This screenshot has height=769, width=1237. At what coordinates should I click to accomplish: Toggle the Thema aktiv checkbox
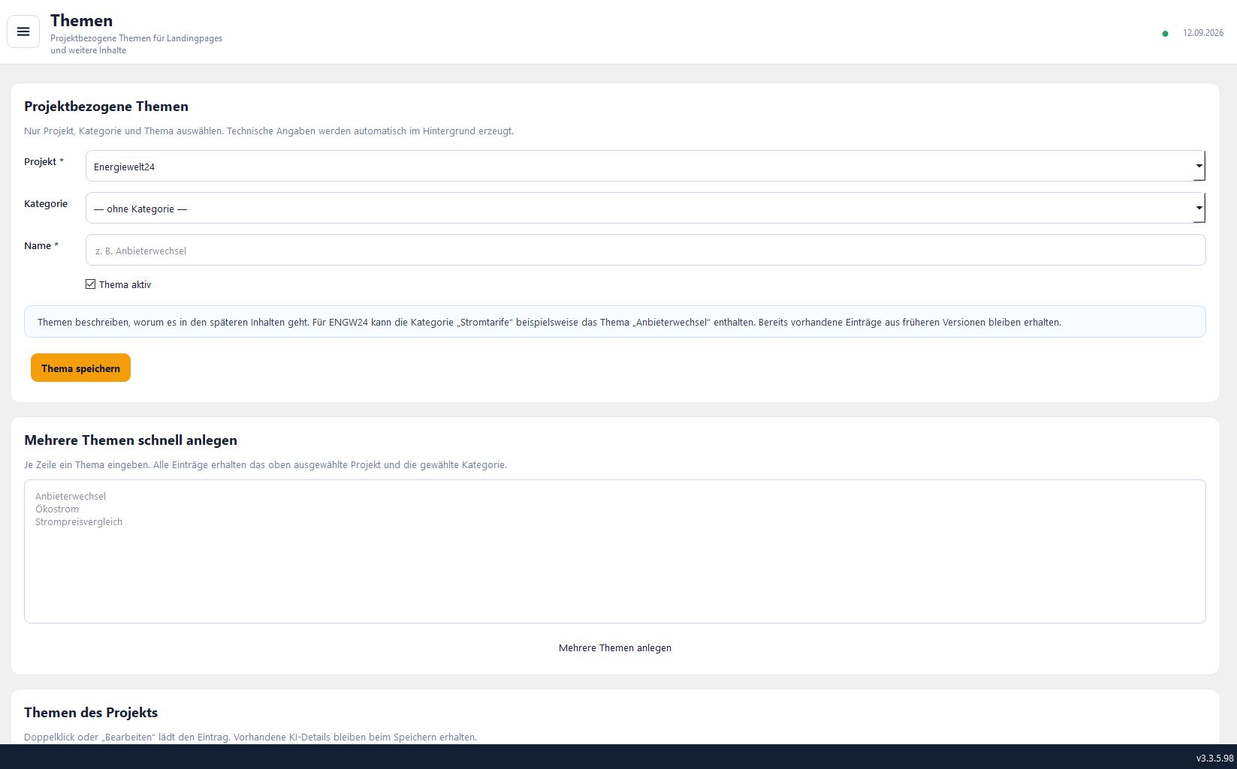91,284
